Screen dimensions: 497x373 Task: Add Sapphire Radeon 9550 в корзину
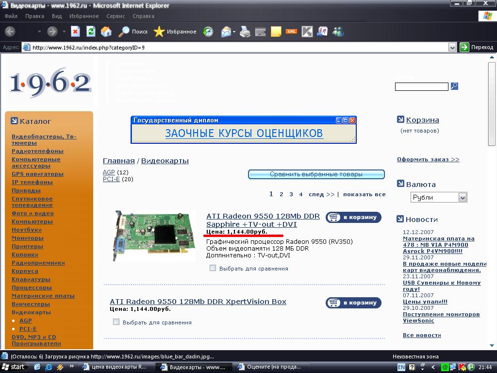(353, 217)
